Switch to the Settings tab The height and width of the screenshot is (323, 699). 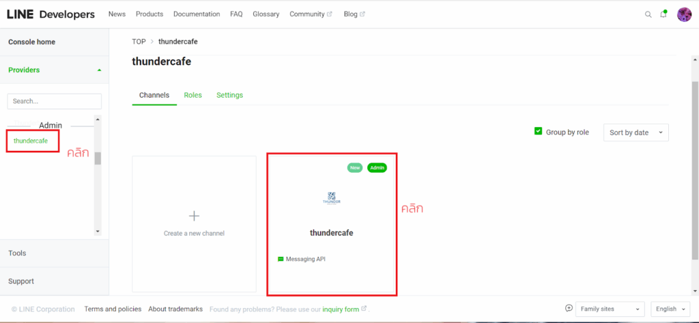click(229, 95)
